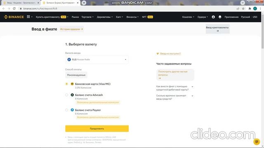Close the first browser tab

pyautogui.click(x=38, y=3)
